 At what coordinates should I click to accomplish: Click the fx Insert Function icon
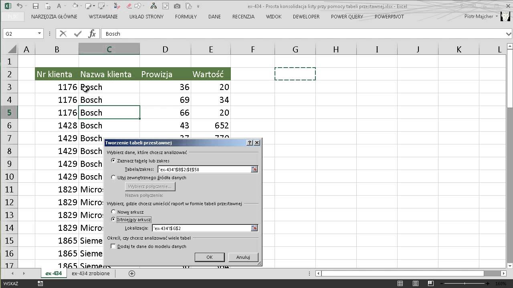(92, 34)
